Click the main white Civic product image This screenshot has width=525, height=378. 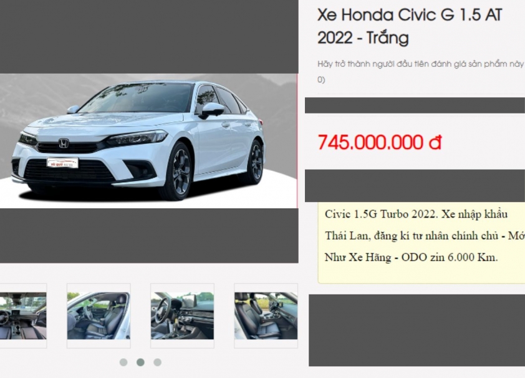coord(148,141)
